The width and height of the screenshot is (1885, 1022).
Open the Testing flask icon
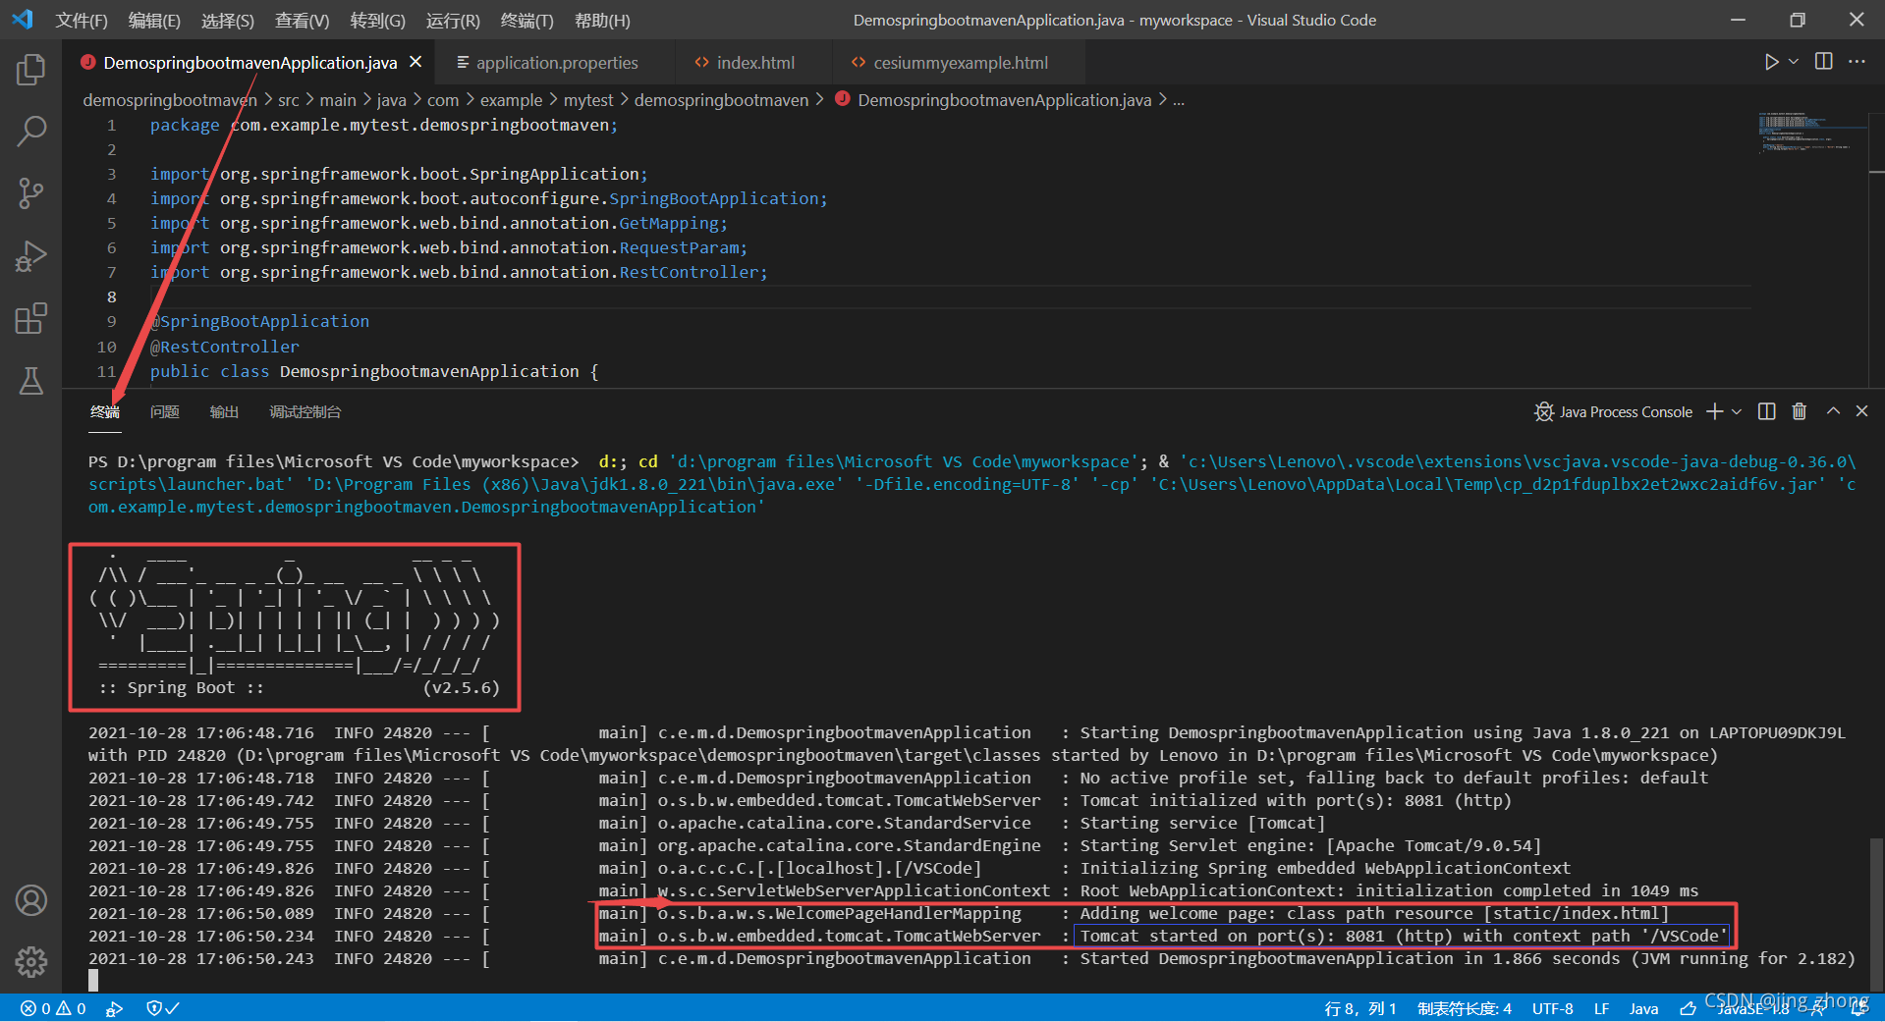[31, 381]
